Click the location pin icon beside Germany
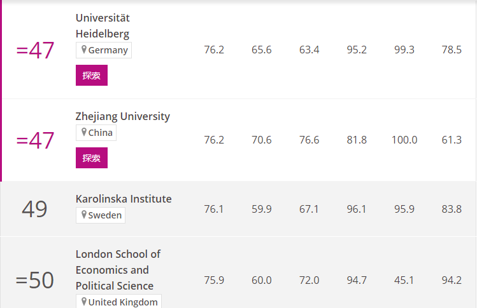The height and width of the screenshot is (308, 477). click(x=84, y=50)
